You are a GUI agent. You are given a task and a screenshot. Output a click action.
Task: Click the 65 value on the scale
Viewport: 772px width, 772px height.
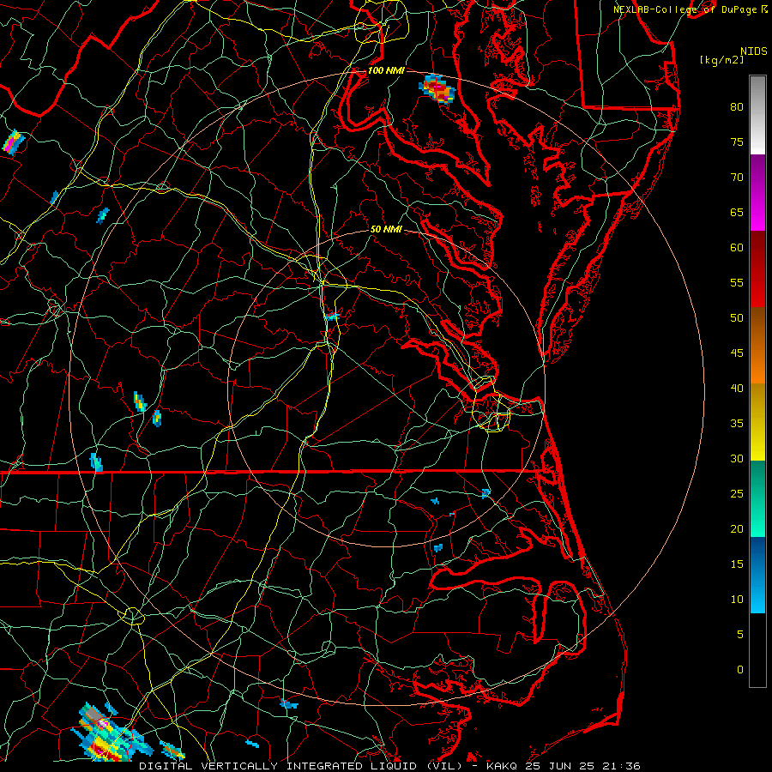(x=737, y=212)
